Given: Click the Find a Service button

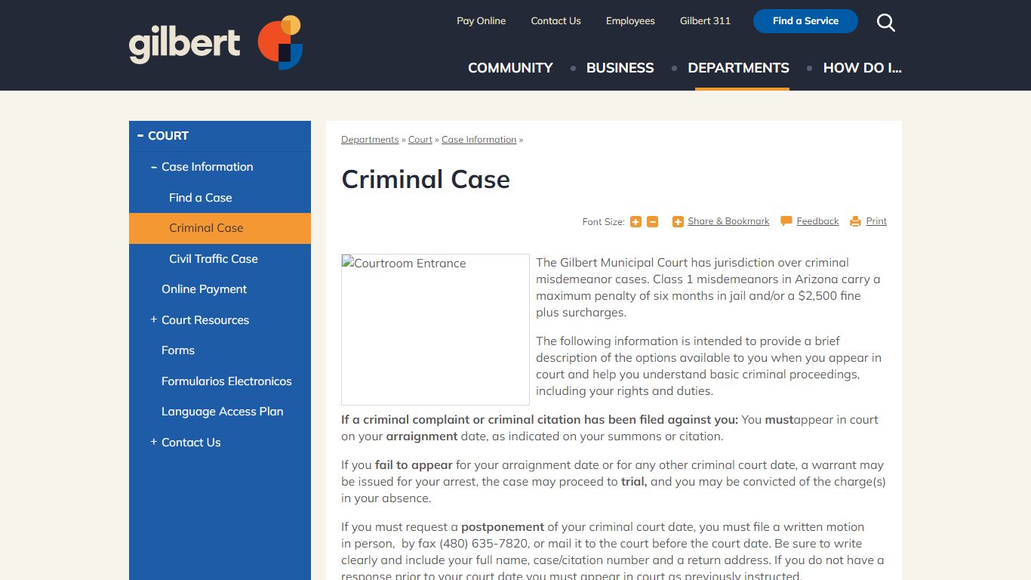Looking at the screenshot, I should pos(805,21).
